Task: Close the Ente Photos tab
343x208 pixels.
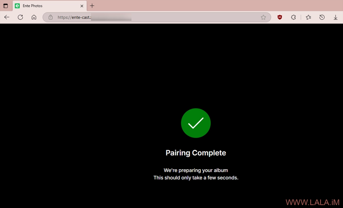Action: coord(82,6)
